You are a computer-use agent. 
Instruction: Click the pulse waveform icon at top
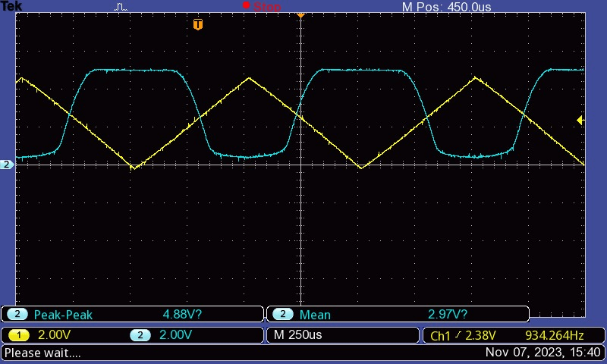coord(121,7)
